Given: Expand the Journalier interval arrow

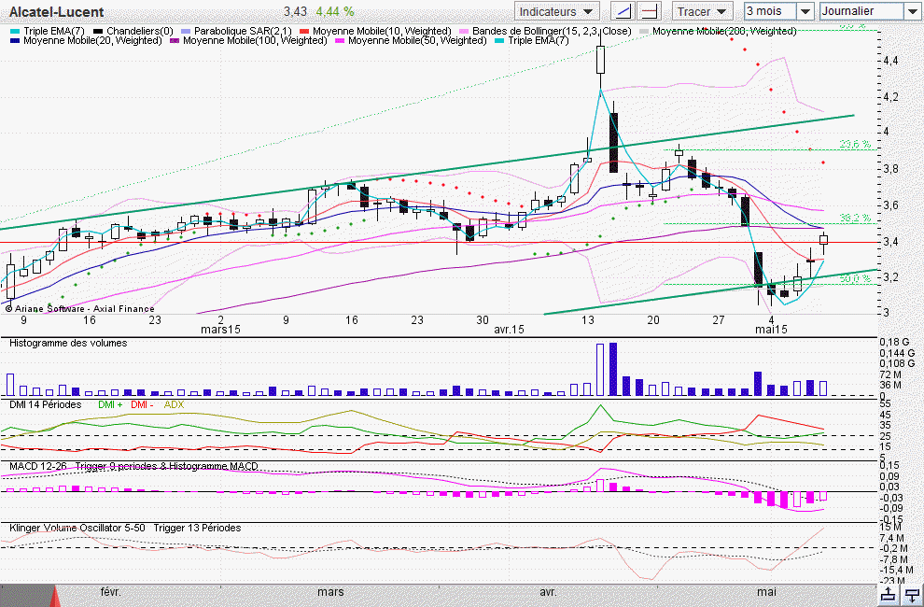Looking at the screenshot, I should point(912,11).
